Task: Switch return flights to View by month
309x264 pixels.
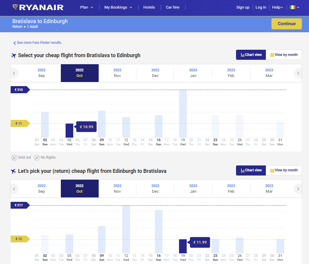Action: click(284, 170)
